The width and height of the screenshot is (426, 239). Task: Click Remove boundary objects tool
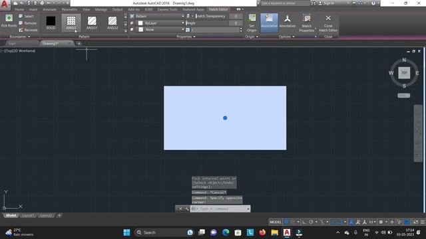[x=28, y=23]
